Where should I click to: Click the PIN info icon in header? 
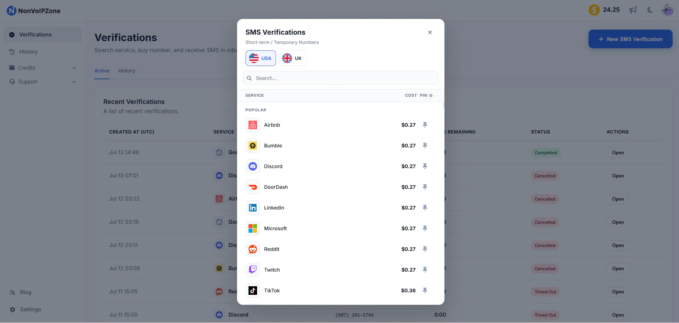click(431, 96)
